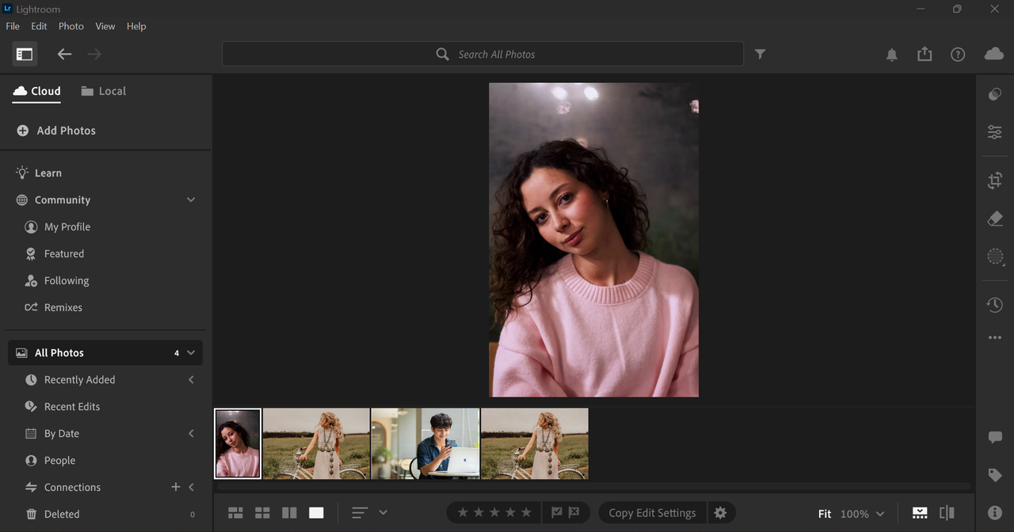1014x532 pixels.
Task: Add a new connection with plus
Action: 176,487
